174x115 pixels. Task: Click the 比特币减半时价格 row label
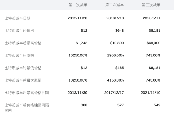[19, 31]
